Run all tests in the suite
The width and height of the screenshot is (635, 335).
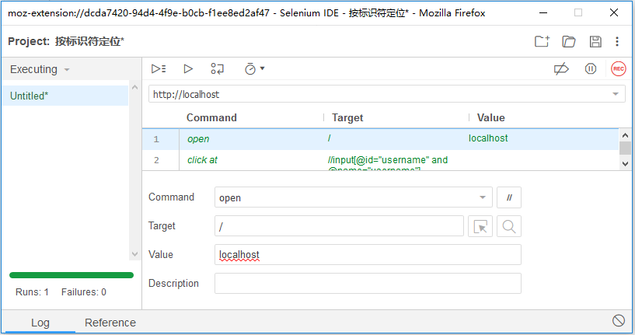pyautogui.click(x=159, y=69)
